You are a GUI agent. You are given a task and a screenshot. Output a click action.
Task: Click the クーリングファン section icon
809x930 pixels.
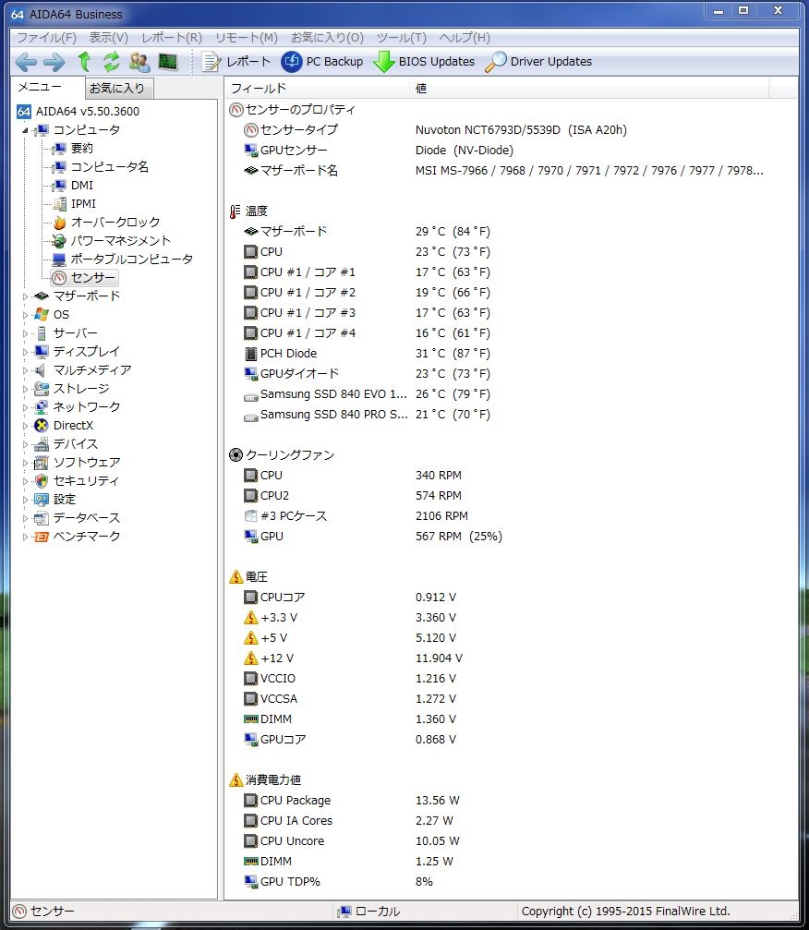coord(235,455)
